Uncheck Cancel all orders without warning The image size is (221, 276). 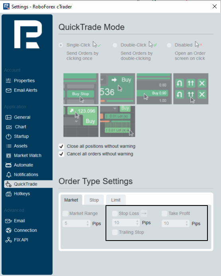pos(61,154)
